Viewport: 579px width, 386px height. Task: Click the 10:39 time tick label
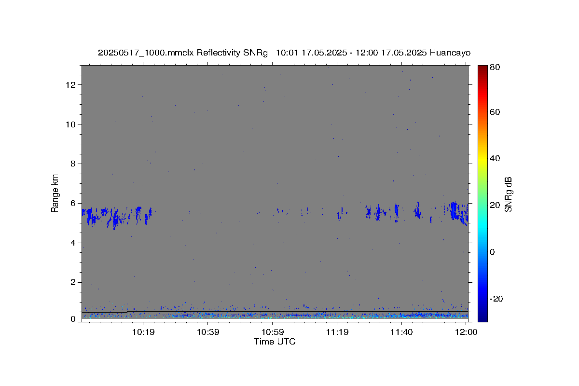pyautogui.click(x=208, y=332)
